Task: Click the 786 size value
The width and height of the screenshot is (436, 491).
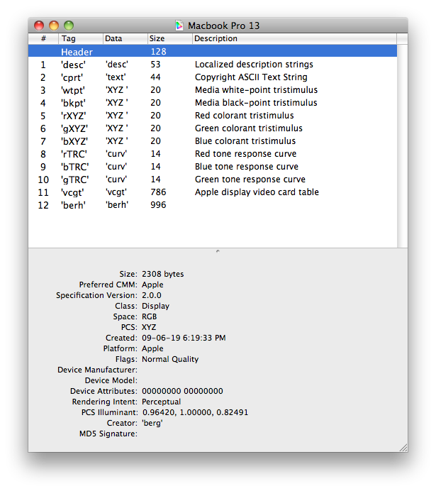Action: [158, 192]
